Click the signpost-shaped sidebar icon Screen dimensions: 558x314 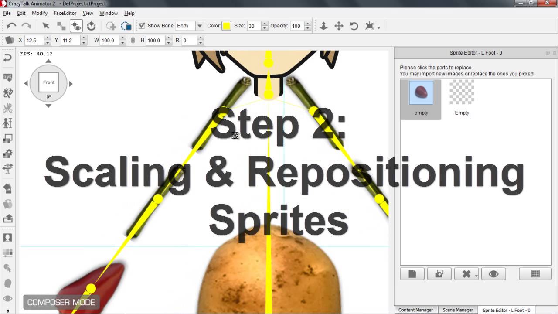point(7,169)
